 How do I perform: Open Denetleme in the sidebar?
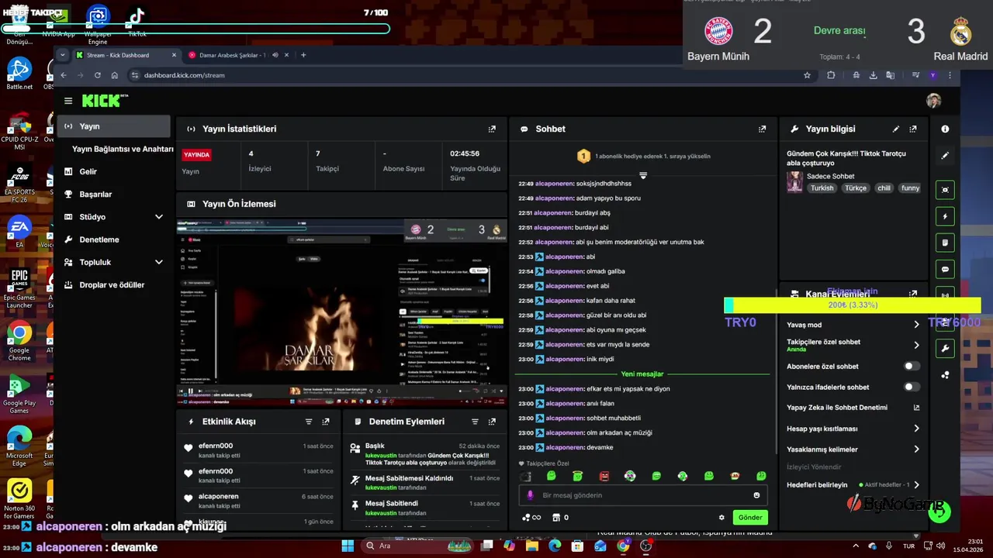pos(99,240)
